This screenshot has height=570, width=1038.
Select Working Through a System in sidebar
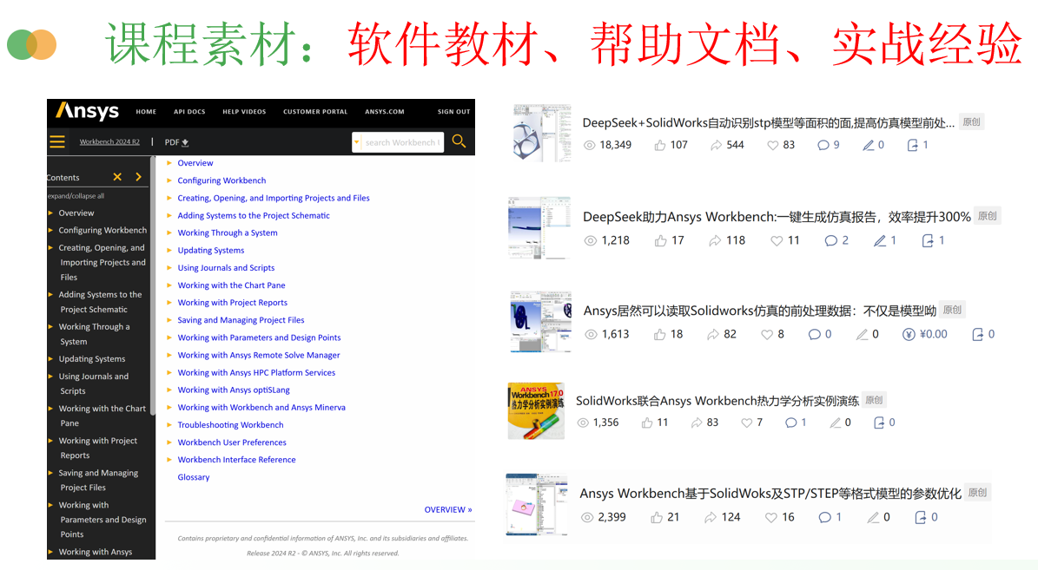[x=94, y=334]
